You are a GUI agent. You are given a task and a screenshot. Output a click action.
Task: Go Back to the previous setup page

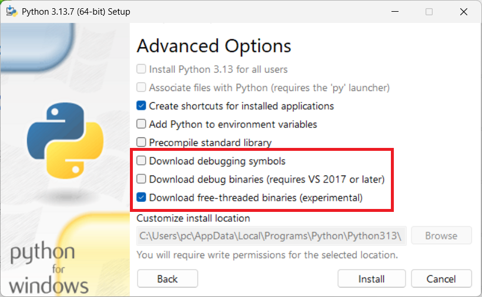pyautogui.click(x=168, y=279)
